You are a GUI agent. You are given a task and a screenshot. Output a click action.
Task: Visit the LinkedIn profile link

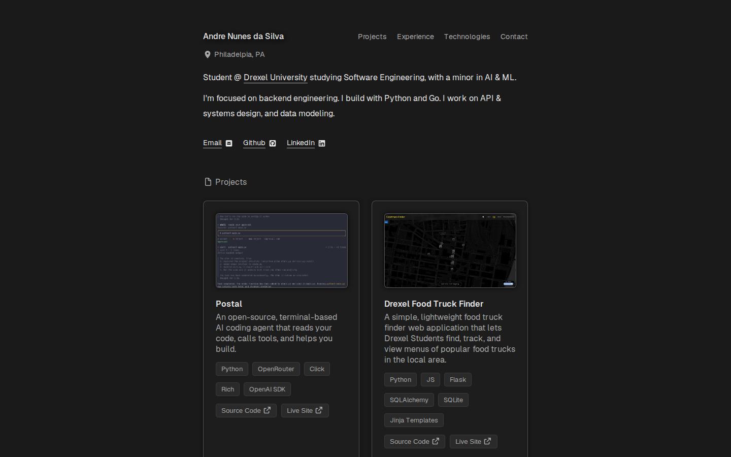click(x=301, y=143)
